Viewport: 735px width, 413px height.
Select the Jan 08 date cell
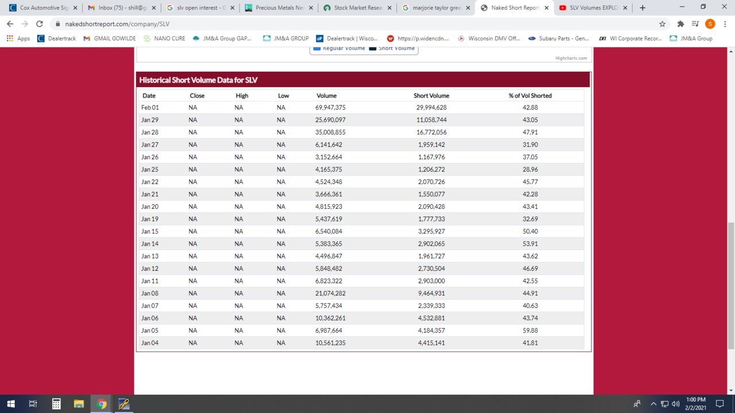pyautogui.click(x=150, y=293)
